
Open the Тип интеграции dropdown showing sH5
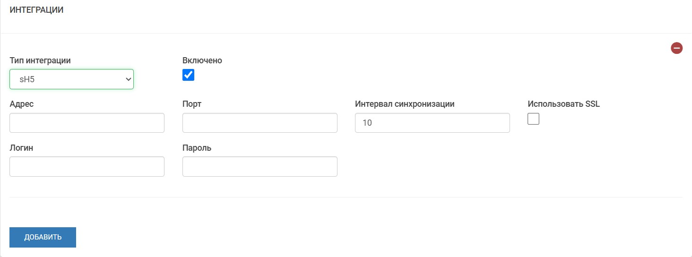[x=71, y=79]
